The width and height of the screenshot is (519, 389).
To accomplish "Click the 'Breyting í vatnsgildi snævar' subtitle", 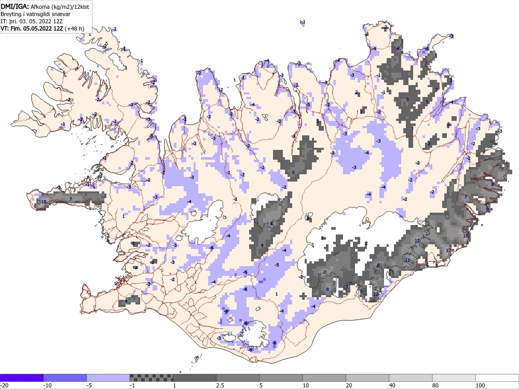I will pos(35,14).
